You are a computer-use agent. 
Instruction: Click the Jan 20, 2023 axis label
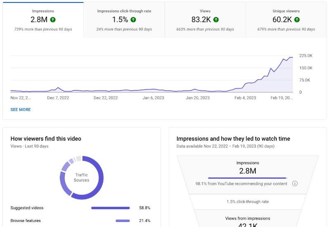pyautogui.click(x=198, y=98)
